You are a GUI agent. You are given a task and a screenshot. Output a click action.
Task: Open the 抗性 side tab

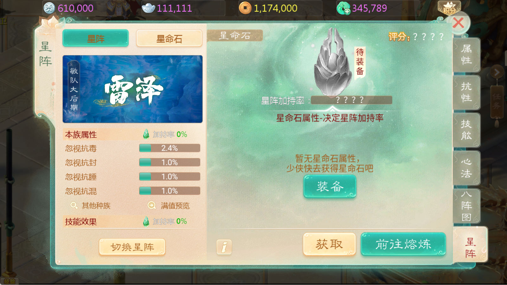(466, 92)
